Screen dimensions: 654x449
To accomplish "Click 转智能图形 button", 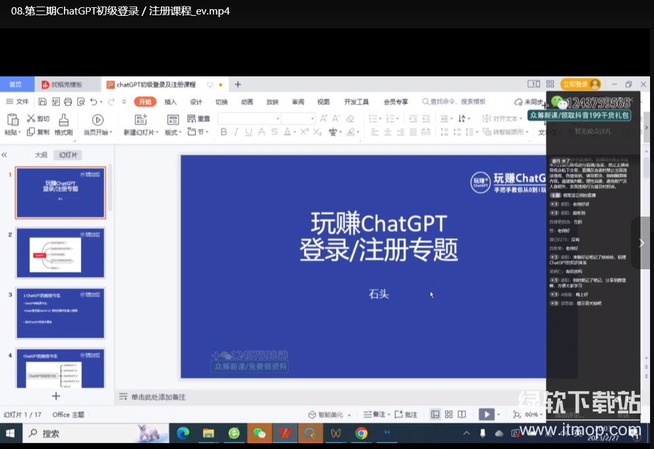I will click(x=506, y=132).
